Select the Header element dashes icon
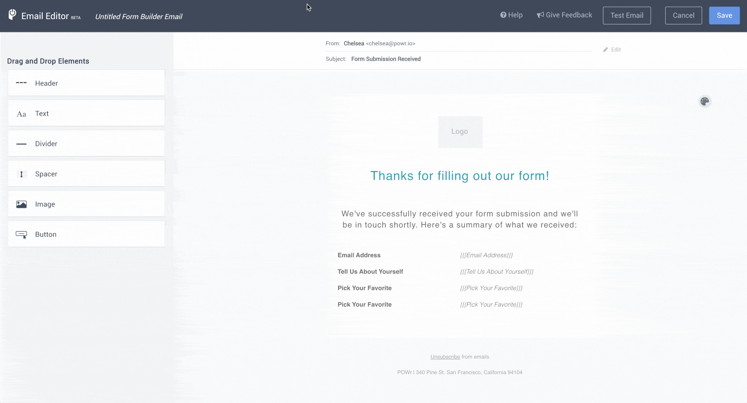 (x=21, y=83)
